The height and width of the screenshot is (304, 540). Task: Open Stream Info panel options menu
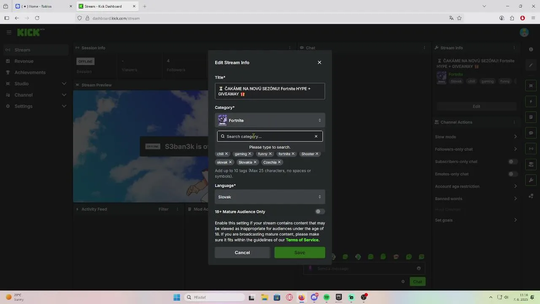point(514,48)
